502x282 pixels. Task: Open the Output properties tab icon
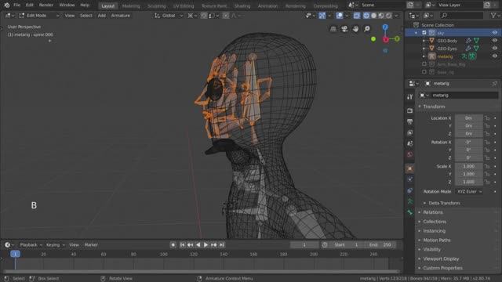coord(409,122)
